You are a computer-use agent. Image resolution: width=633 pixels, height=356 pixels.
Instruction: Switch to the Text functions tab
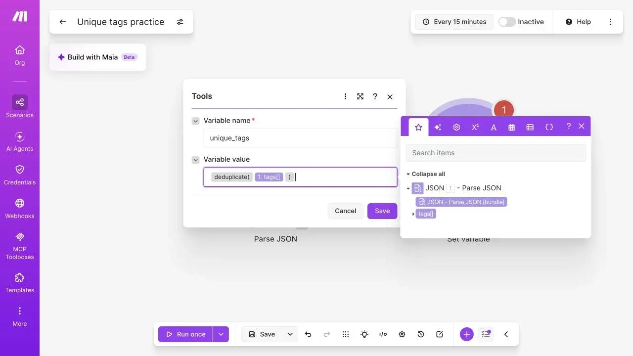[494, 127]
